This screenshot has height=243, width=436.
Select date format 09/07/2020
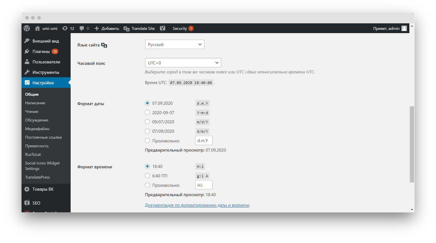click(147, 122)
